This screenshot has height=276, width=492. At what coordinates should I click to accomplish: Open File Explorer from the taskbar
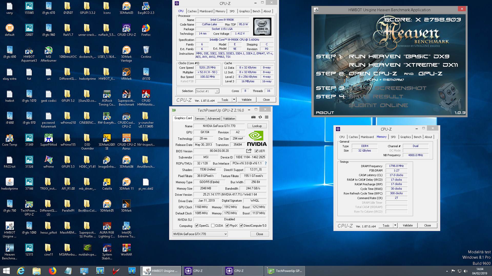tap(36, 271)
